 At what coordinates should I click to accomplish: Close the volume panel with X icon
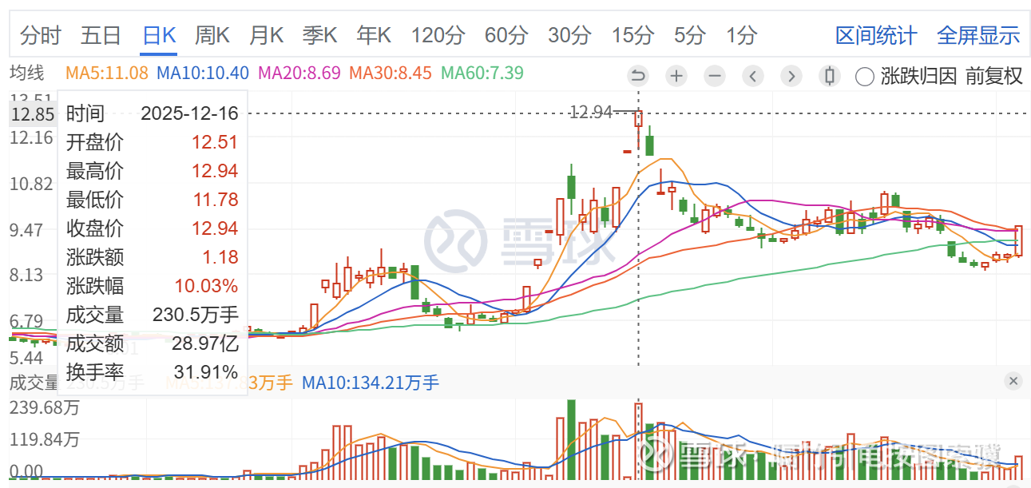click(1013, 381)
